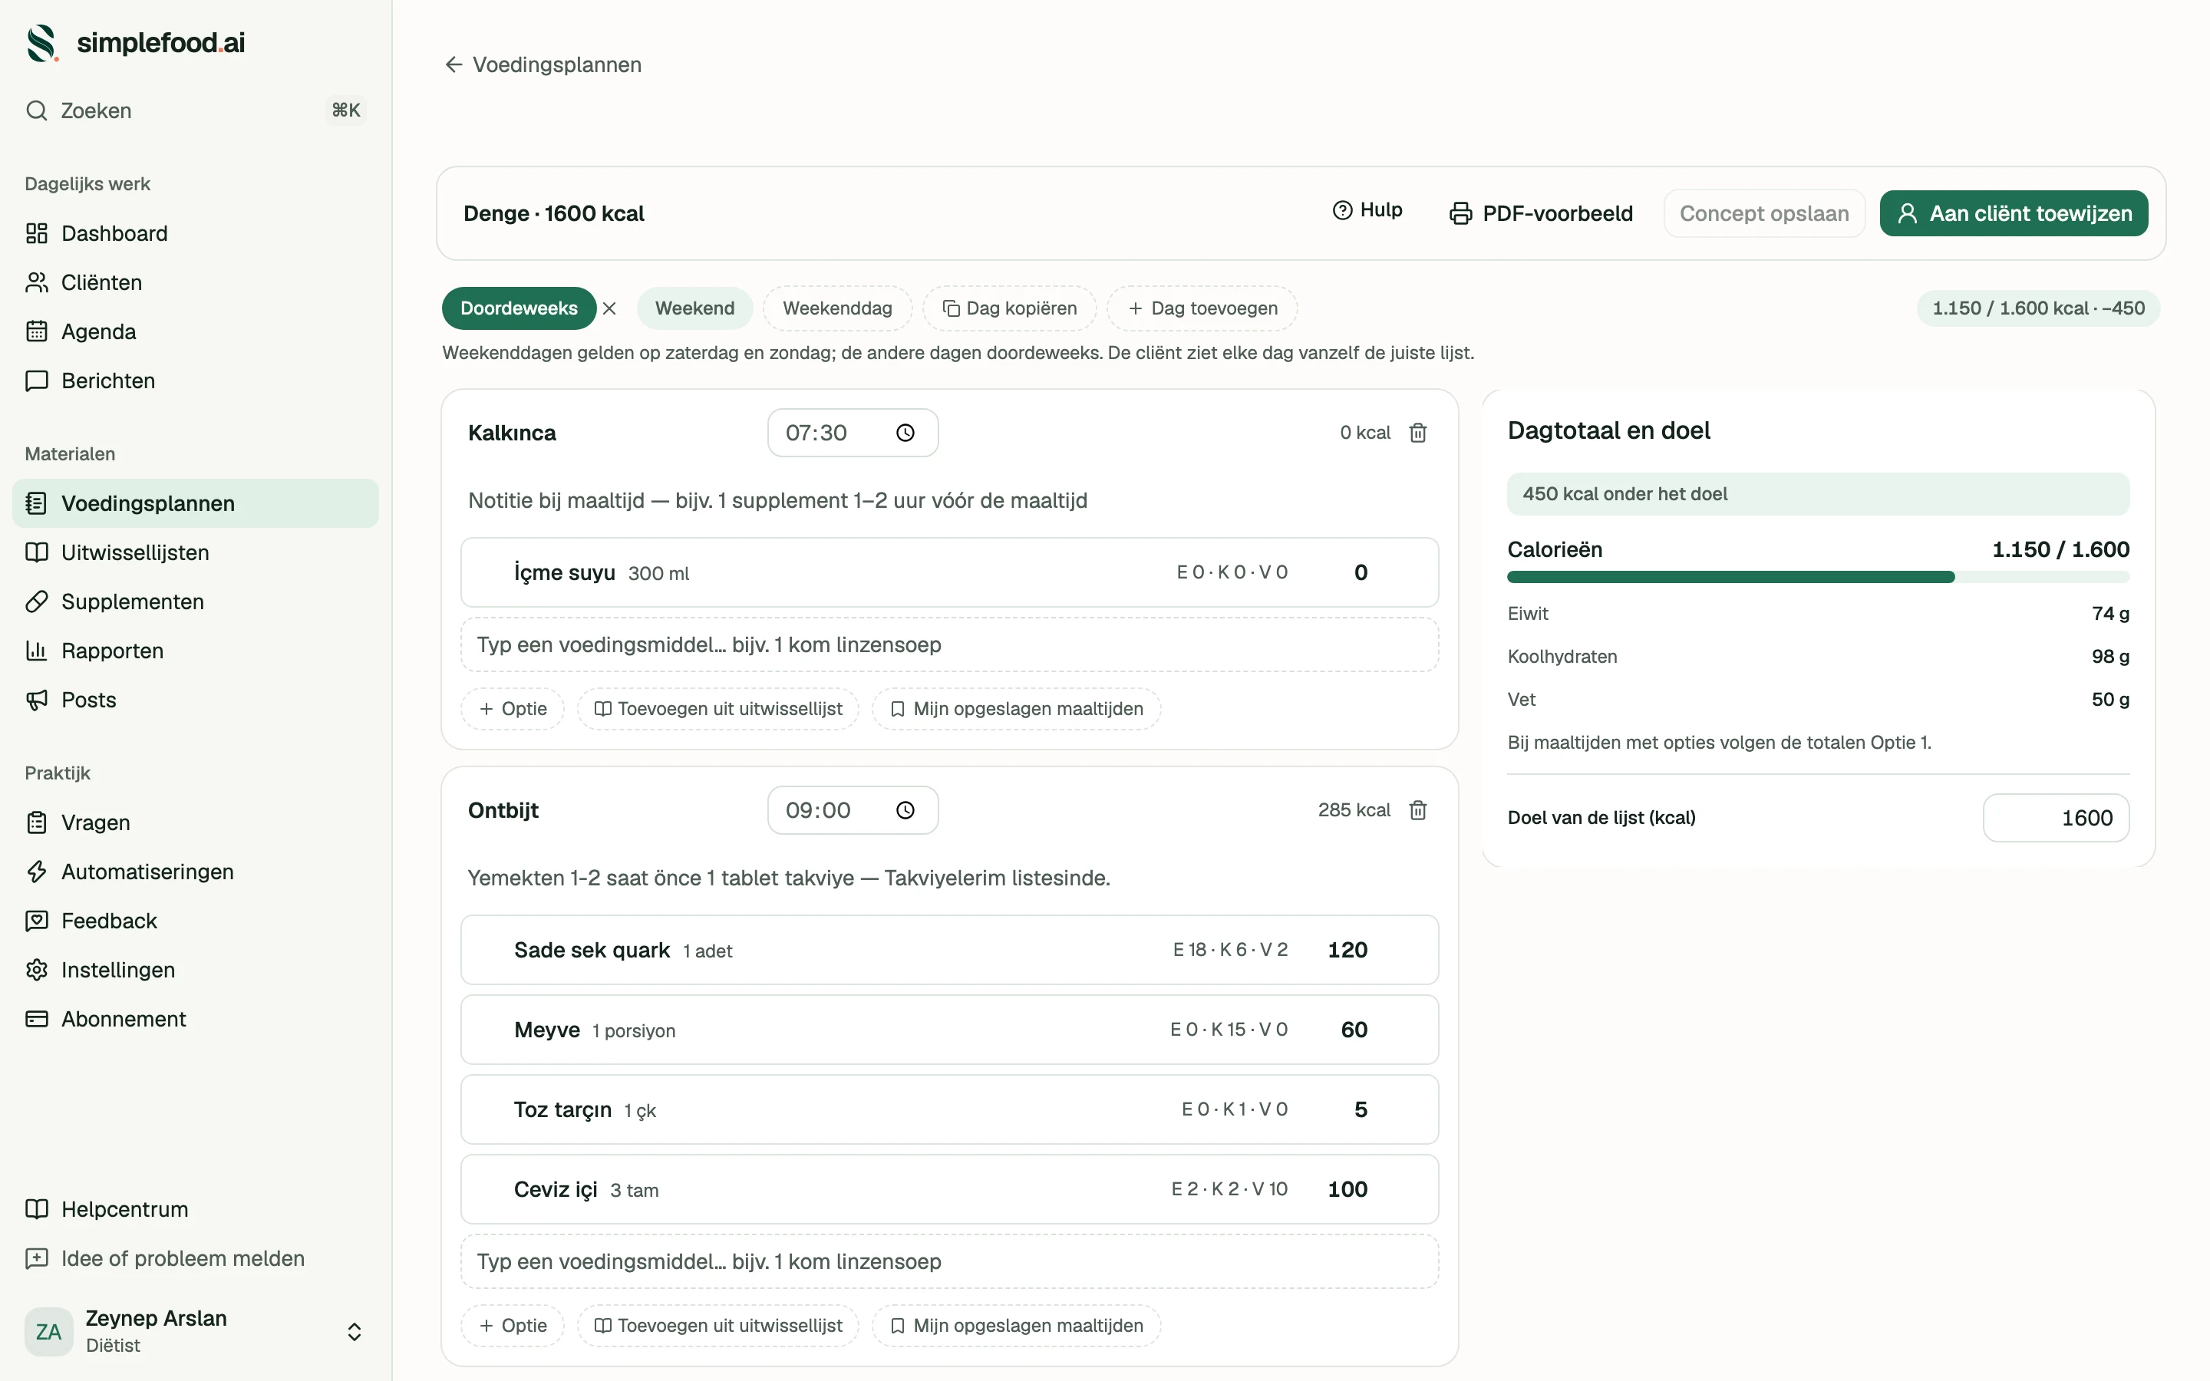Remove the Doordeweeks day with X
Image resolution: width=2210 pixels, height=1381 pixels.
pos(610,308)
